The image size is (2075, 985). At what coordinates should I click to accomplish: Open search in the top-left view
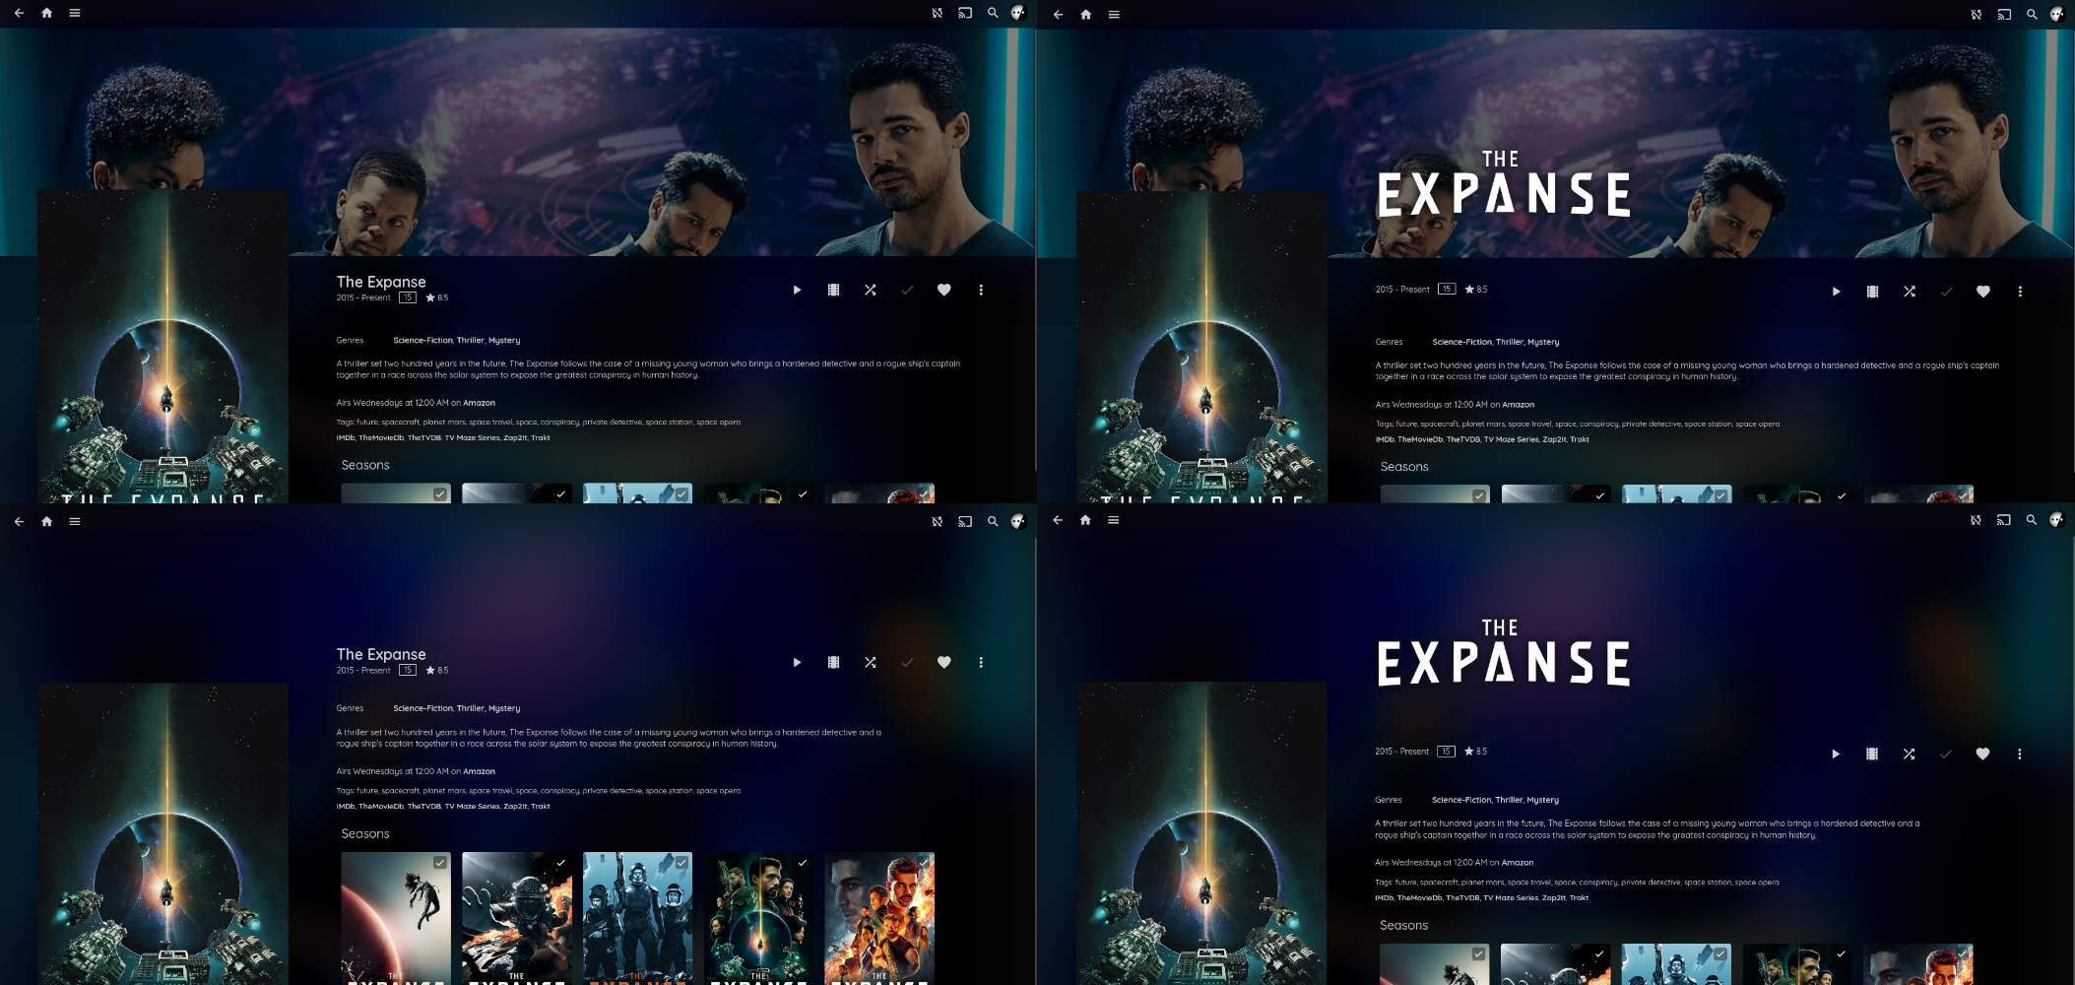(993, 13)
